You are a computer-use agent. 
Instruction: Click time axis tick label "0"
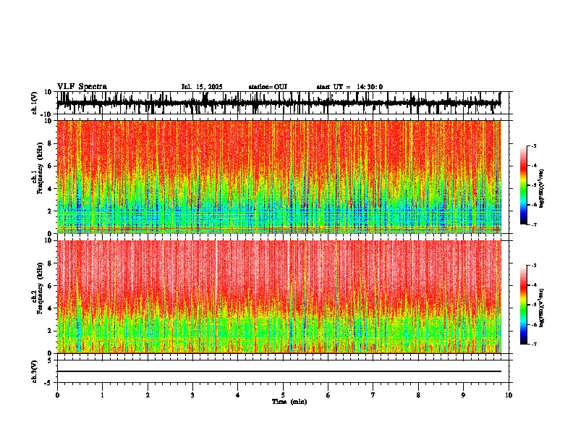(57, 395)
